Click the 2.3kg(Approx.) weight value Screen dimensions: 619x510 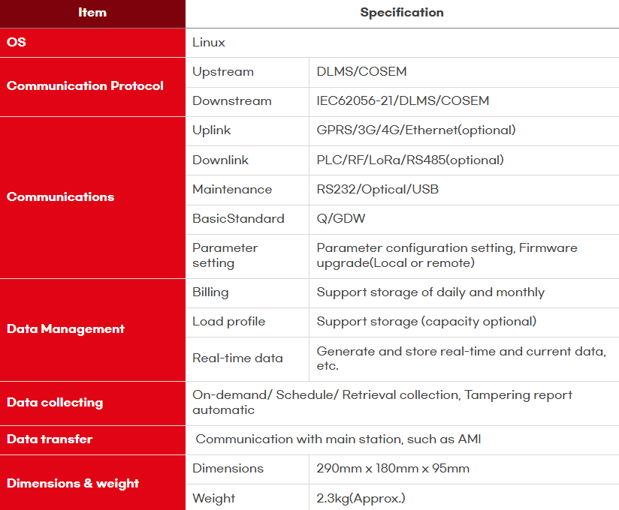point(361,499)
